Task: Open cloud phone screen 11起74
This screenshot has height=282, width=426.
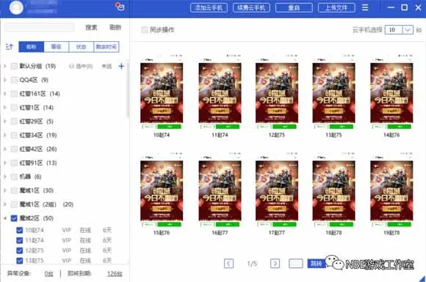Action: (220, 93)
